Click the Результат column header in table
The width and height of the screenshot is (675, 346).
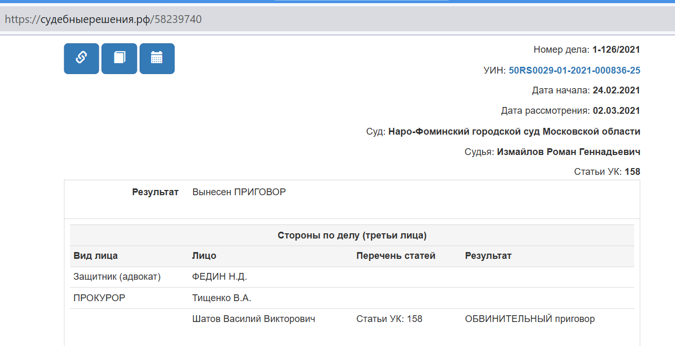(x=488, y=256)
